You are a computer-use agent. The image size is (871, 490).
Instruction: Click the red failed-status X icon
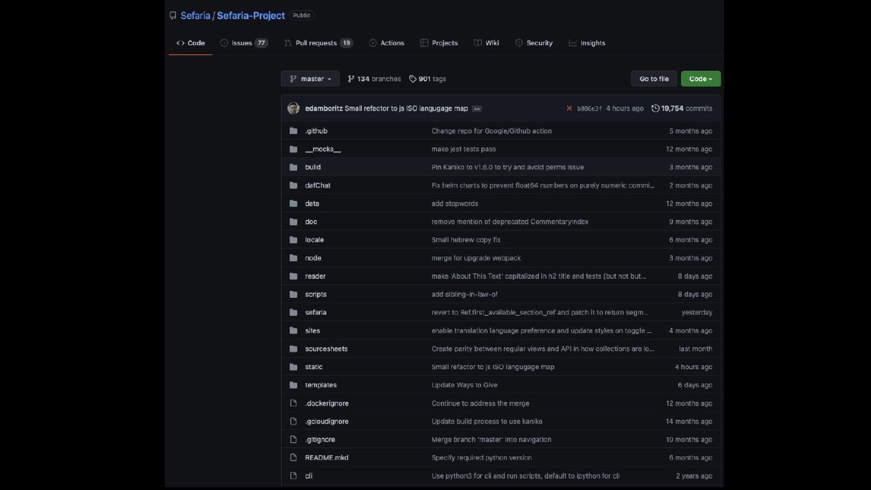[569, 108]
